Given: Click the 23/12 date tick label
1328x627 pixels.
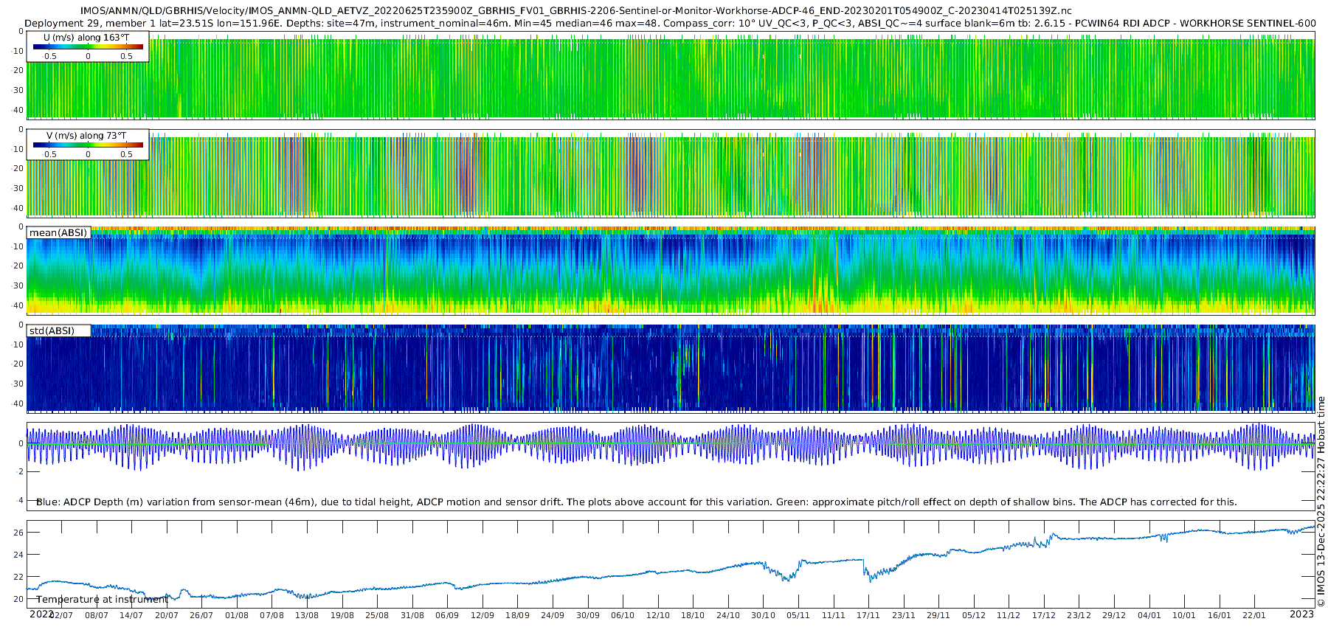Looking at the screenshot, I should (1079, 615).
